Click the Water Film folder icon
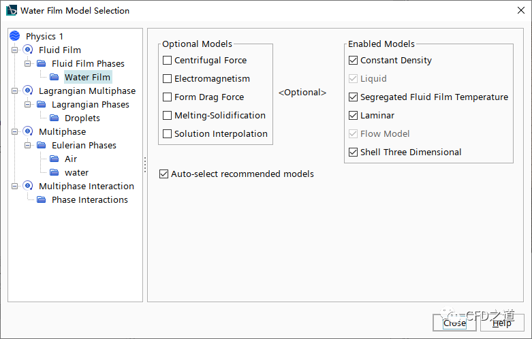 point(54,77)
